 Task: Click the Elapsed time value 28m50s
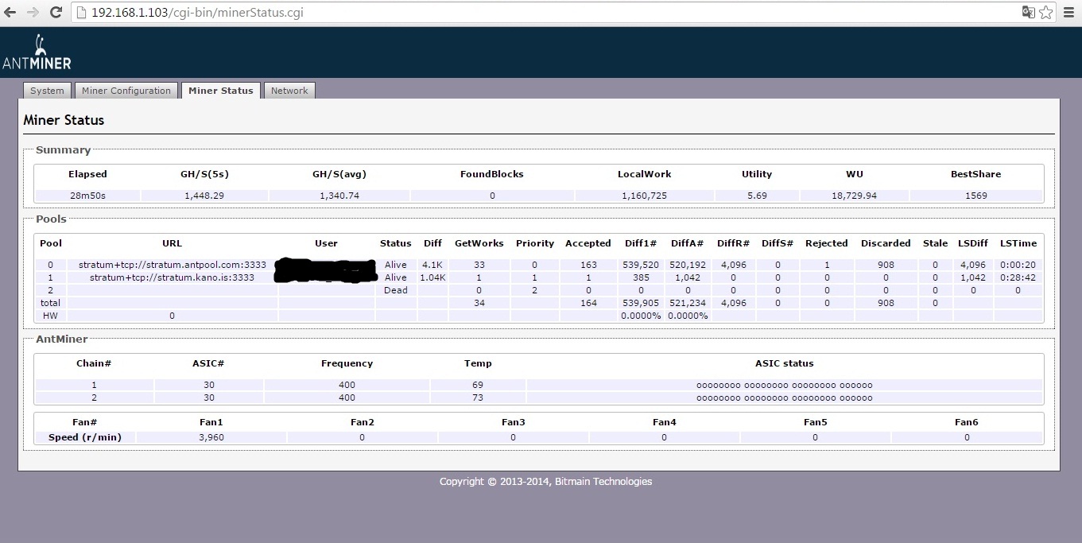(87, 196)
